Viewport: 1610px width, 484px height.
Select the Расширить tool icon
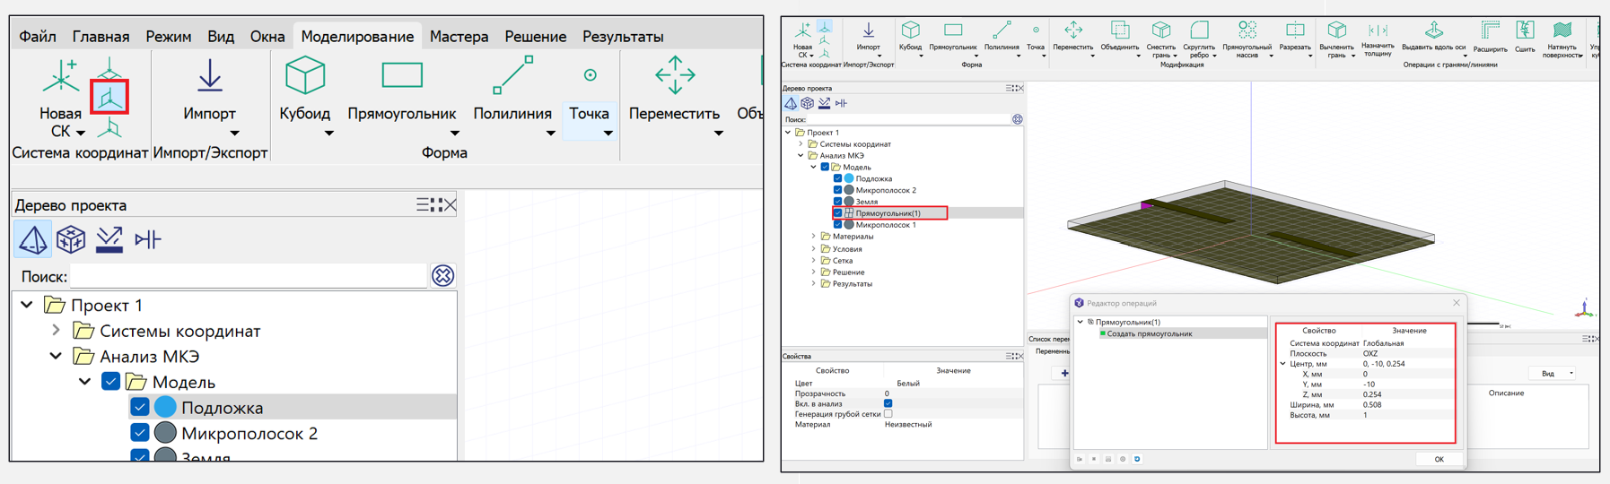tap(1490, 31)
